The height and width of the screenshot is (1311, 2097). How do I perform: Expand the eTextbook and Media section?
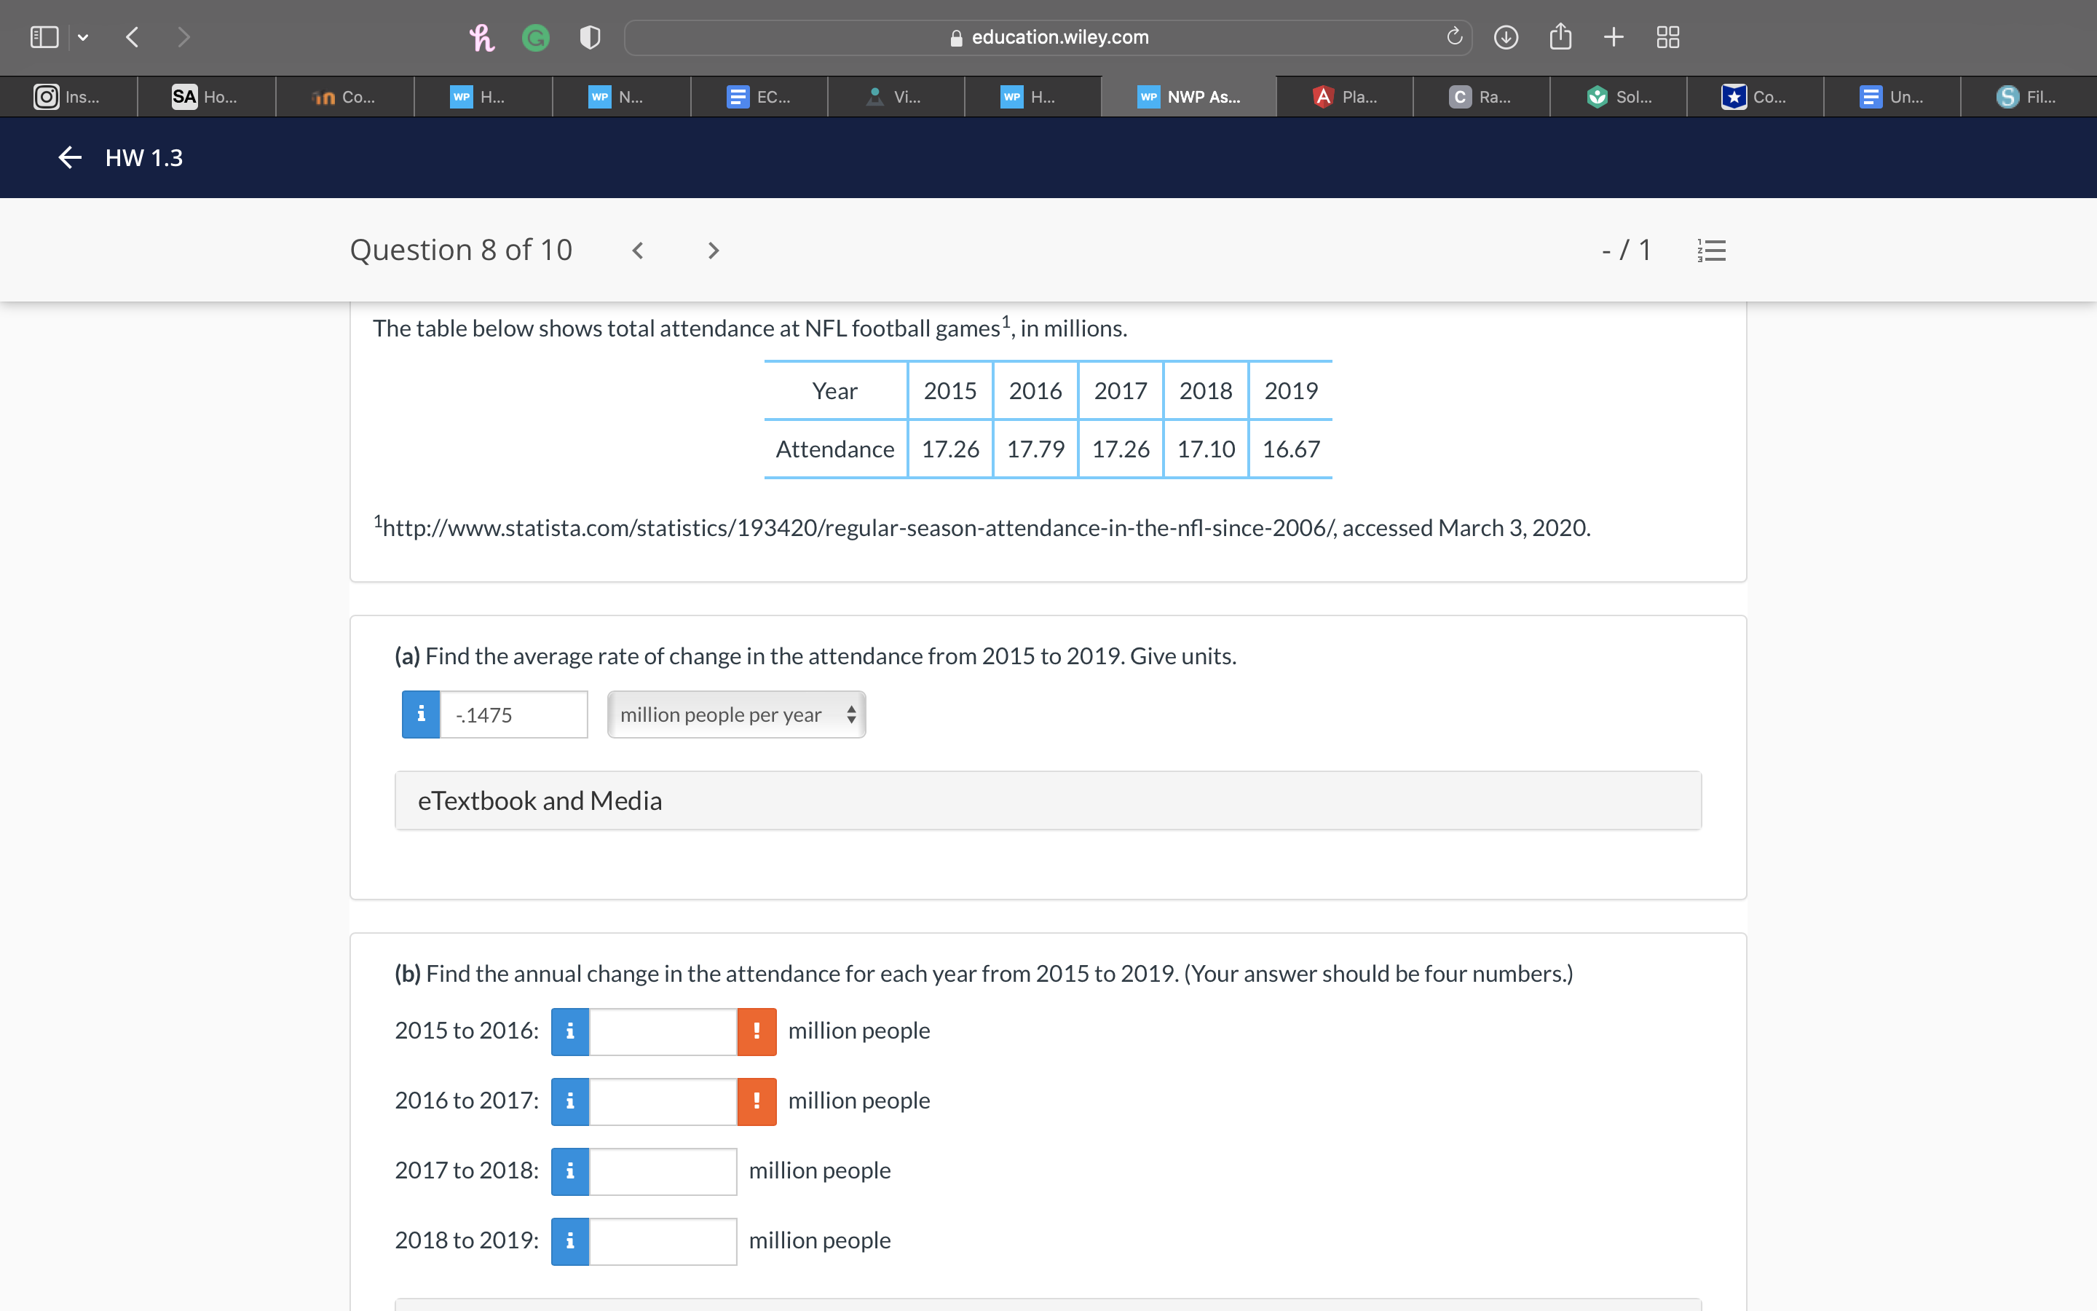tap(1048, 800)
